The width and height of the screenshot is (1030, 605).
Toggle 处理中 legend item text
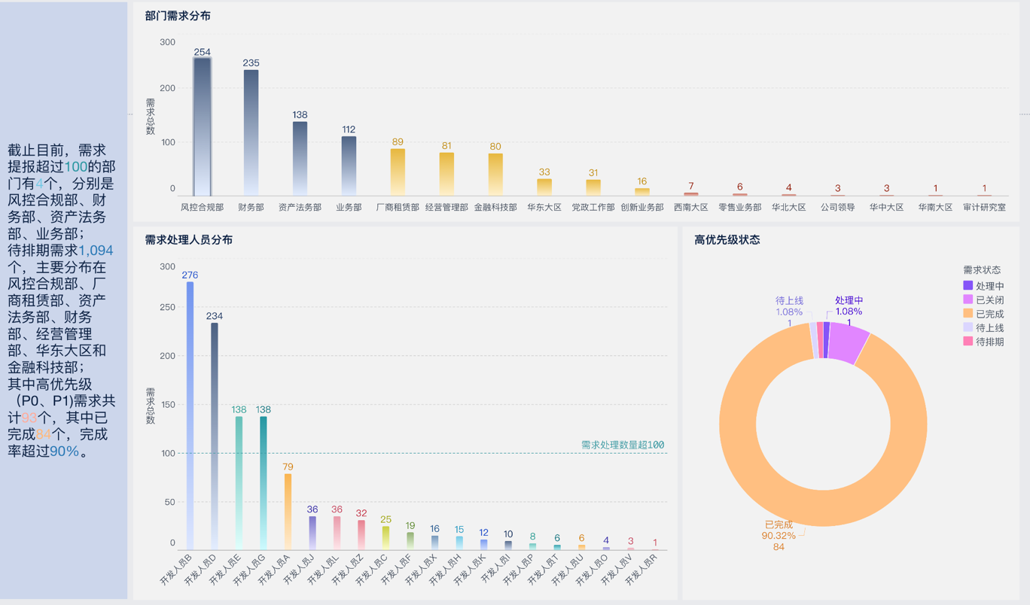tap(989, 286)
